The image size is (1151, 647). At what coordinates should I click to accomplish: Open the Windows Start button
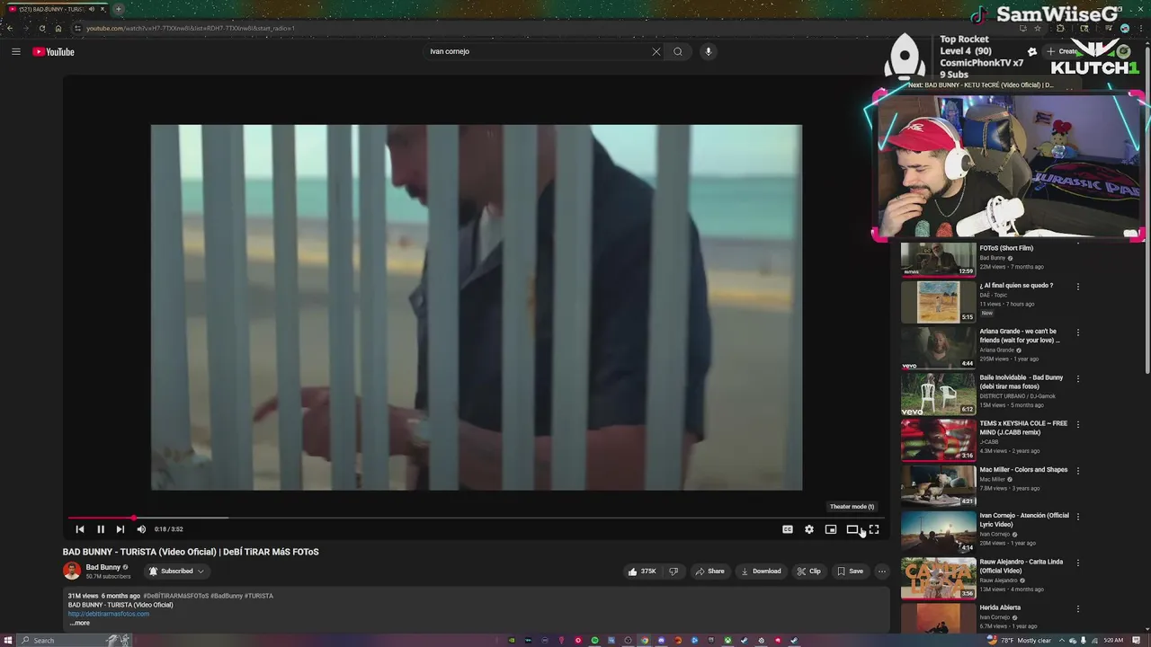click(x=9, y=640)
